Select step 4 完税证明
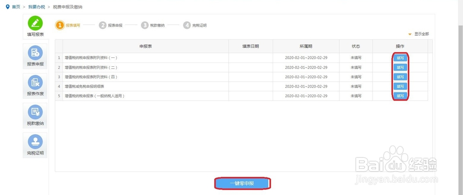Viewport: 463px width, 195px height. point(195,25)
